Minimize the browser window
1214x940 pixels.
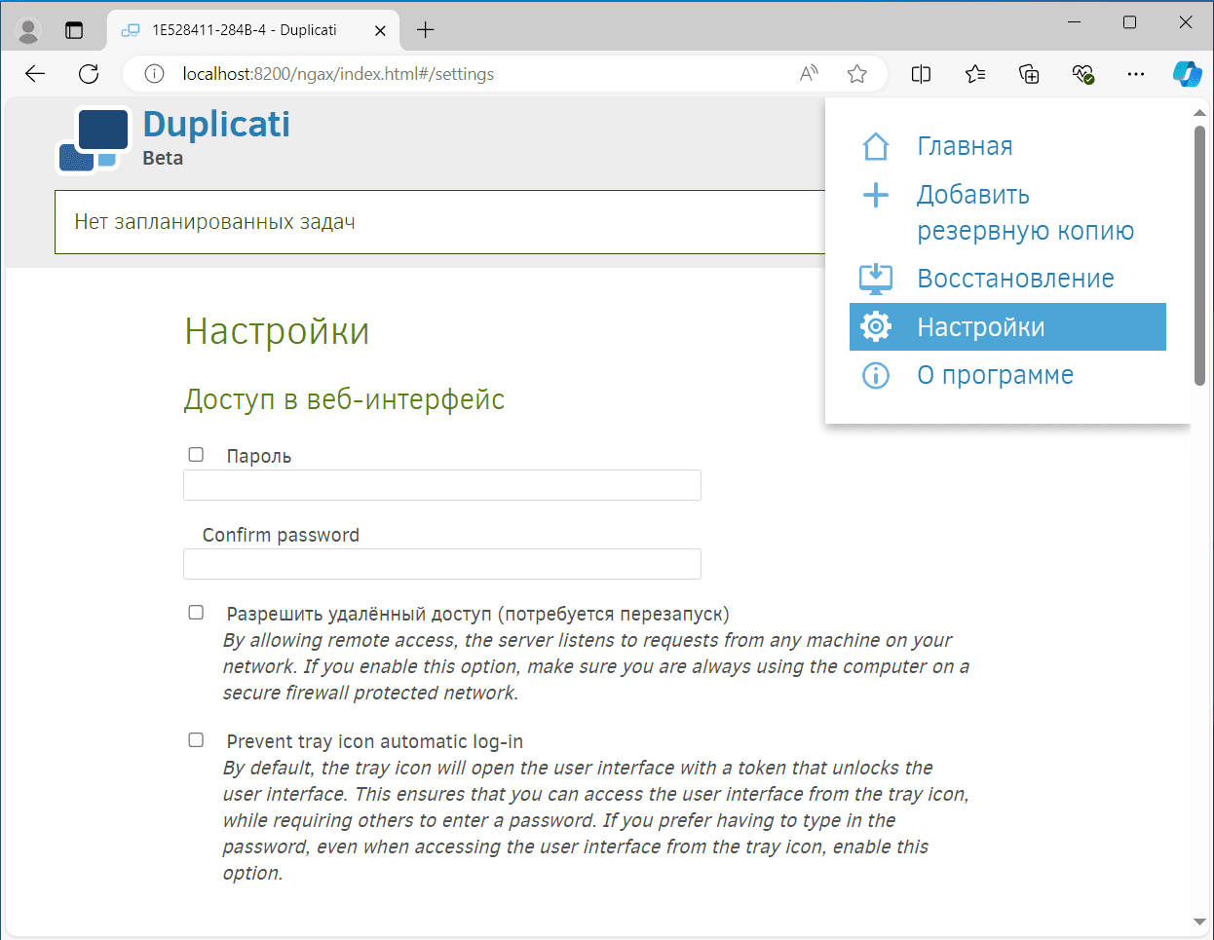[x=1075, y=22]
